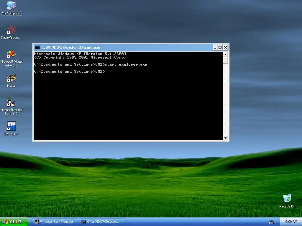
Task: Select the Recycle Bin icon
Action: click(x=287, y=201)
